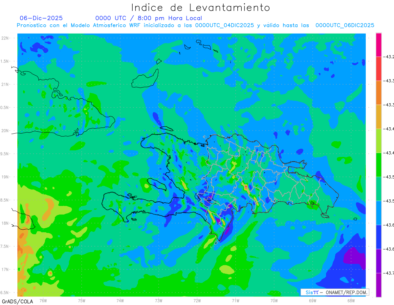This screenshot has width=394, height=305.
Task: Click the 76W longitude label
Action: point(43,300)
